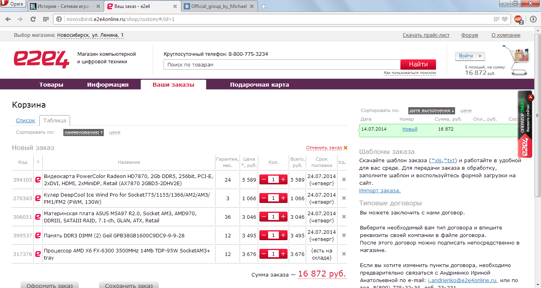Decrease quantity of Geil DDR3 memory
The image size is (541, 288).
264,235
